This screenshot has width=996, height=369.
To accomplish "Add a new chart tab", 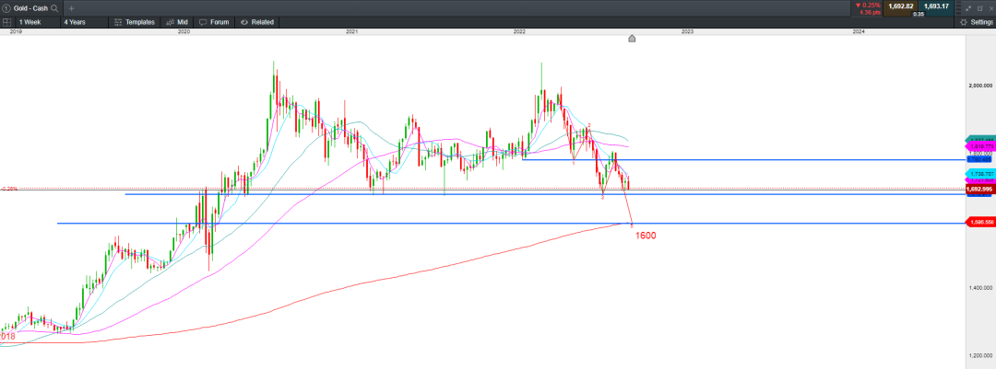I will (x=71, y=8).
